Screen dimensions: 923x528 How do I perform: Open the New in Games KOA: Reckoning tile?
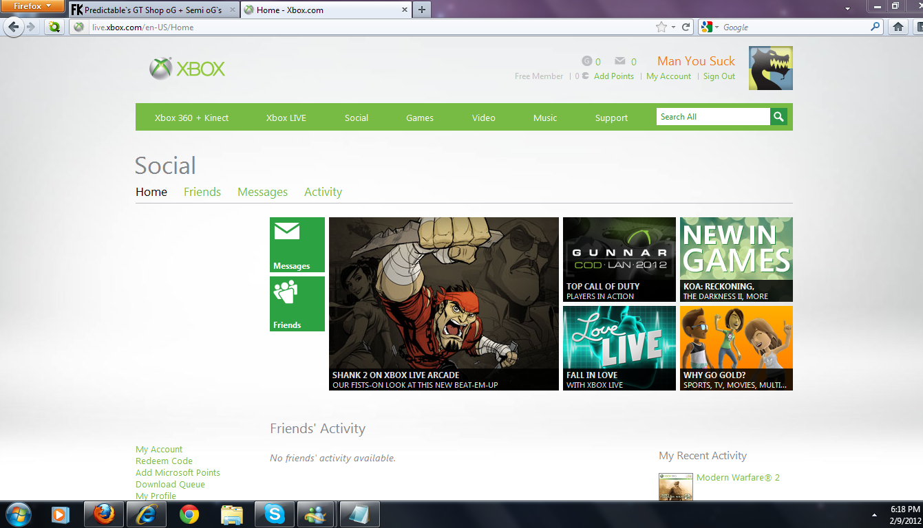(736, 259)
